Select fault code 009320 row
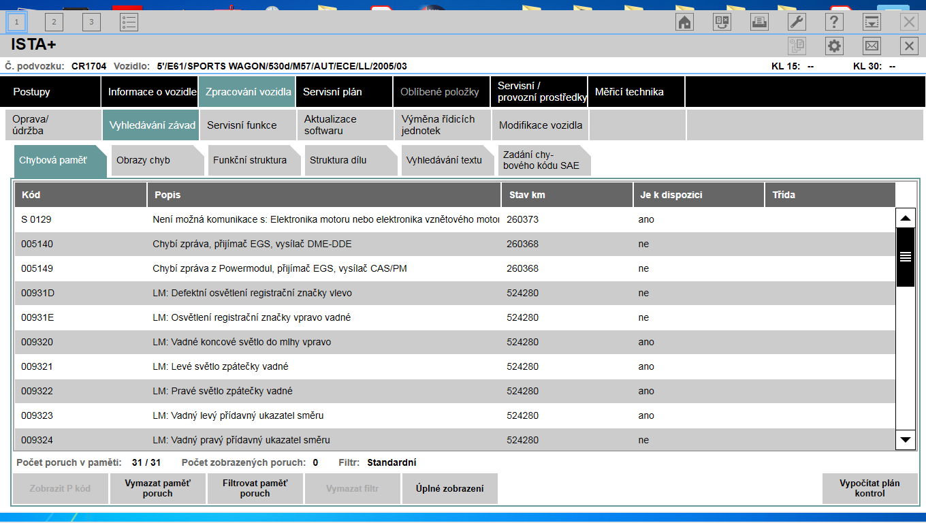 click(455, 343)
